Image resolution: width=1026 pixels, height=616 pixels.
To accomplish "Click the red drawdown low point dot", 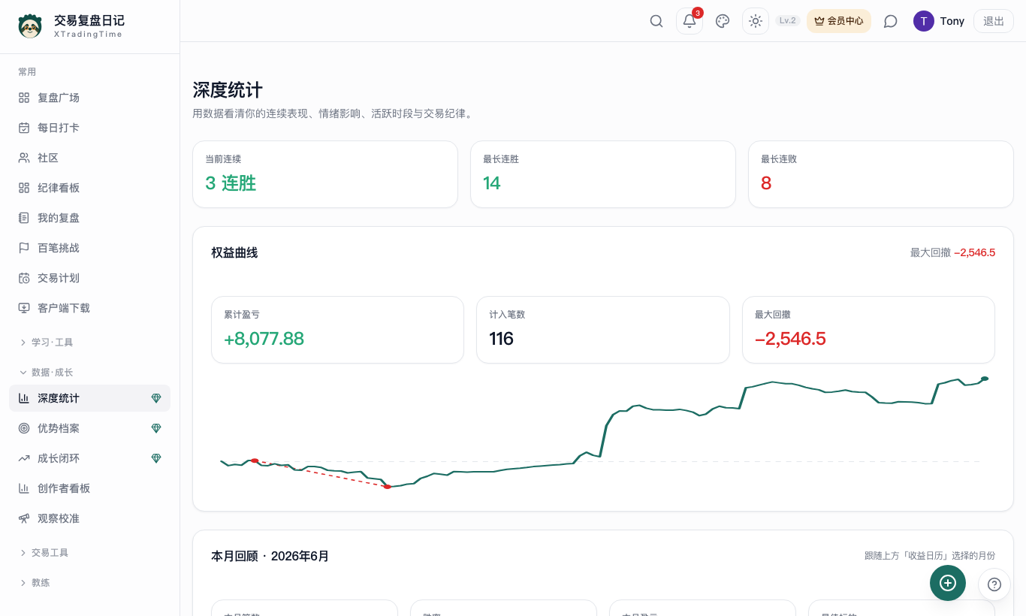I will [x=388, y=487].
